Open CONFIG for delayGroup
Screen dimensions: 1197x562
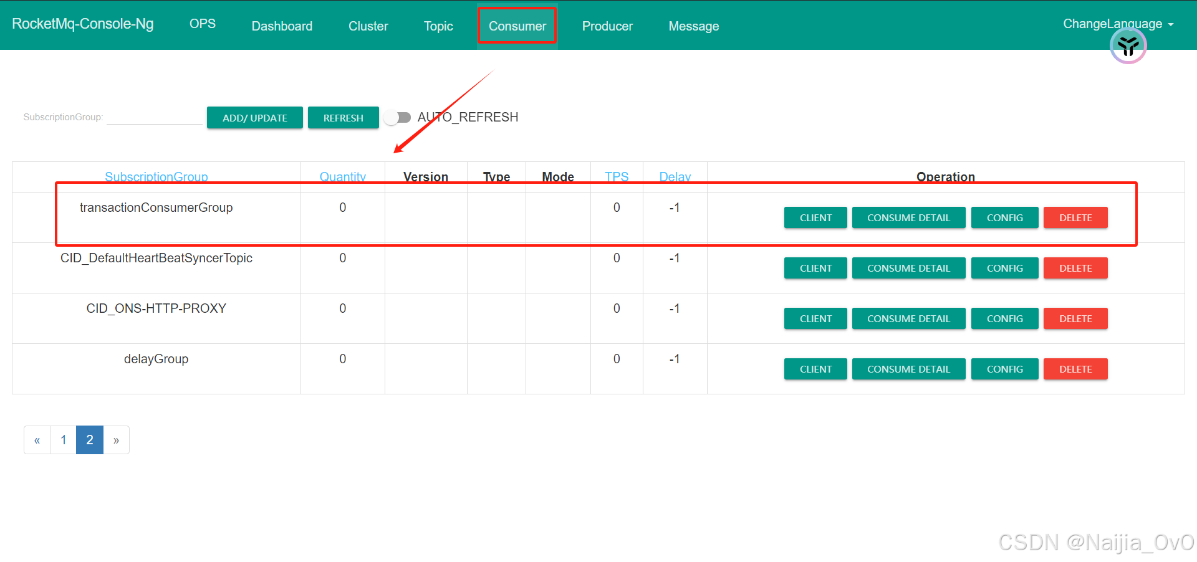(x=1004, y=369)
